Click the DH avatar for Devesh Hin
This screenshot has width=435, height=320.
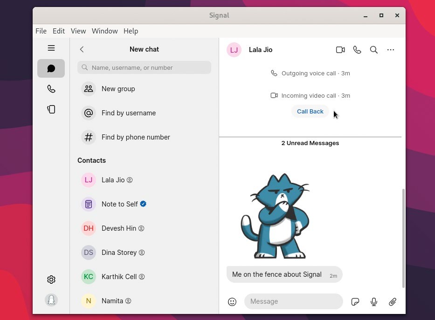89,228
